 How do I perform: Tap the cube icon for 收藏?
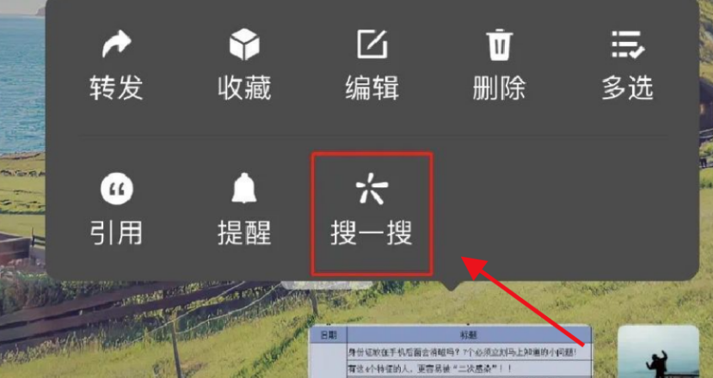[x=244, y=44]
